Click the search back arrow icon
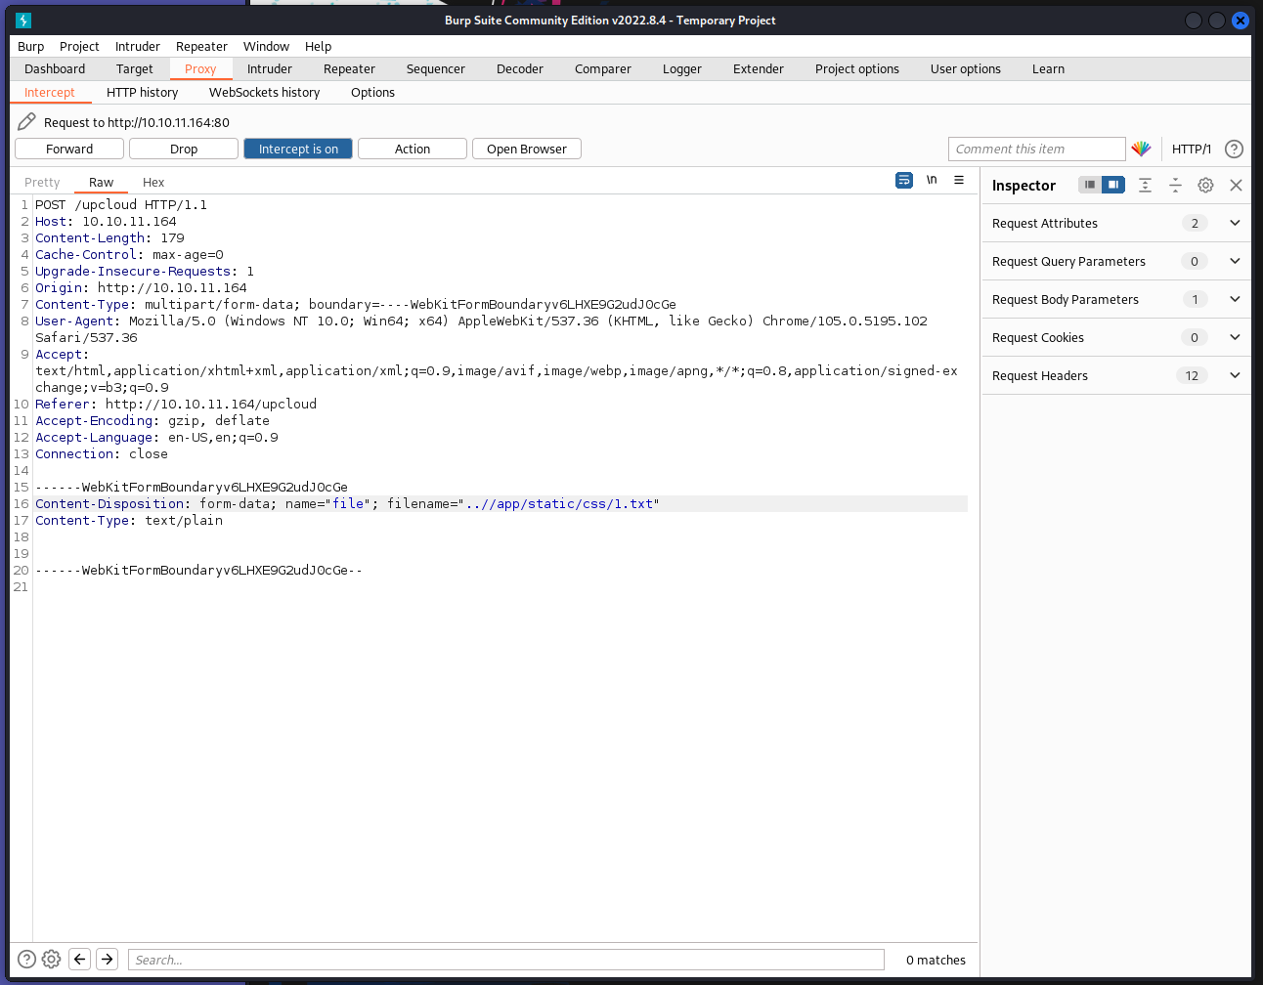This screenshot has width=1263, height=985. click(x=80, y=960)
